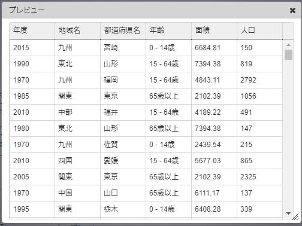Click the area value 6684.81
This screenshot has width=302, height=226.
[x=214, y=48]
